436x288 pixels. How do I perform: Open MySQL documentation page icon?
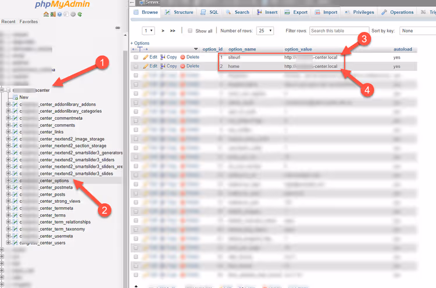click(66, 14)
